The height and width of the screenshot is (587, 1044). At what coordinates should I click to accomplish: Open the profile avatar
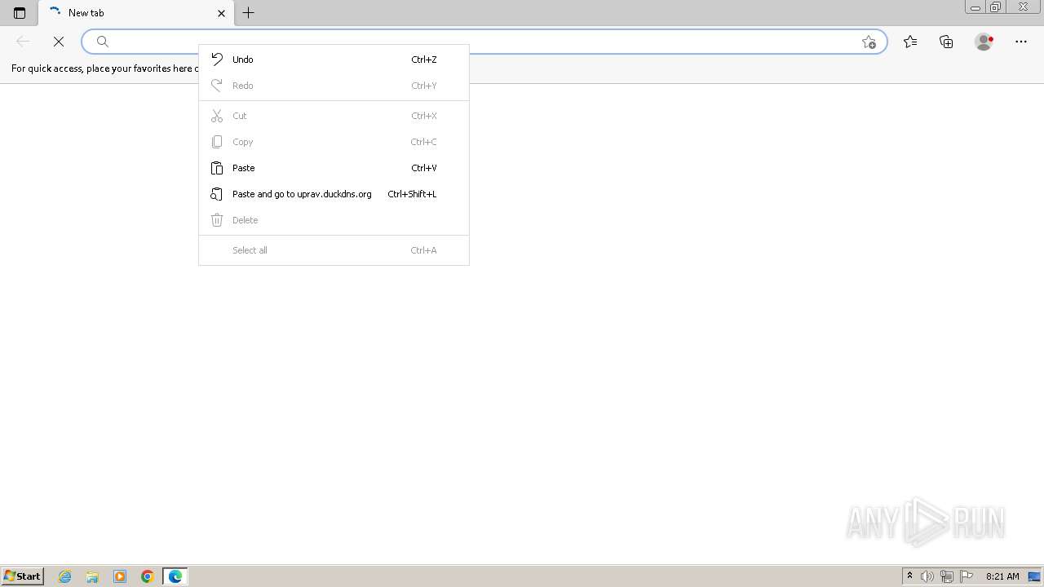tap(984, 42)
